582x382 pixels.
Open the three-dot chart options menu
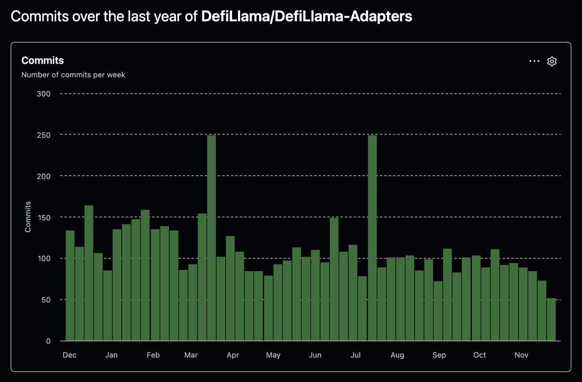click(534, 61)
